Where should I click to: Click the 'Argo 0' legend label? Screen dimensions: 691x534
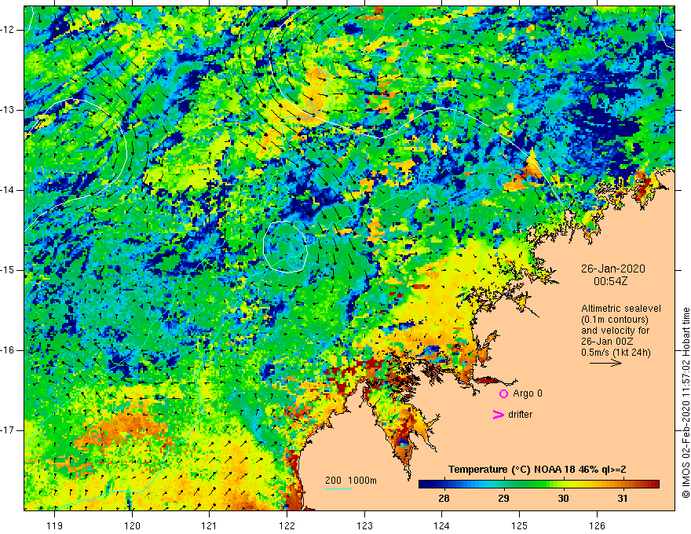(x=528, y=393)
